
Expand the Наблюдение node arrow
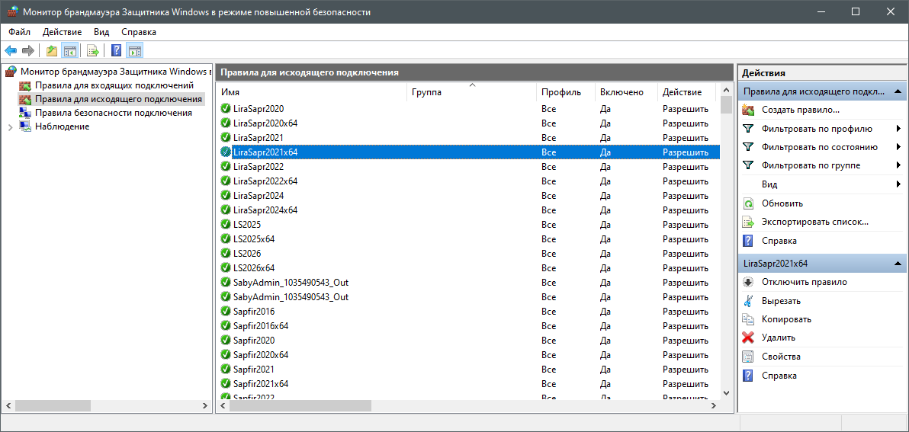click(x=11, y=126)
